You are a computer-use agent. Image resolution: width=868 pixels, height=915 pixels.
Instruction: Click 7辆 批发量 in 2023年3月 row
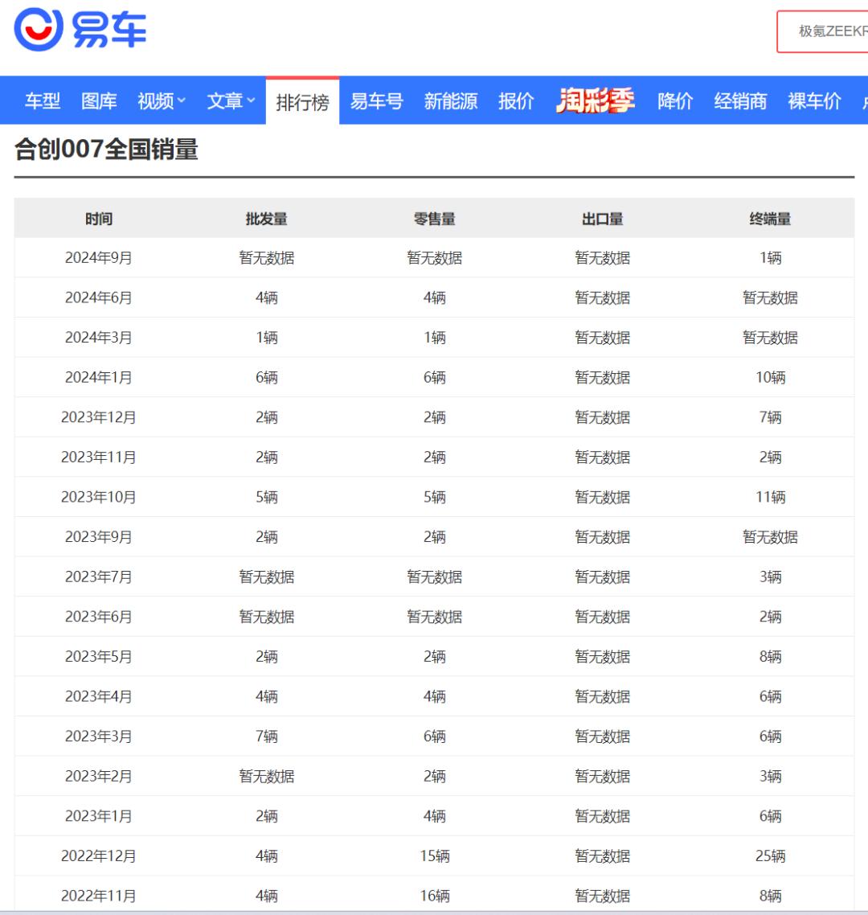click(x=267, y=736)
